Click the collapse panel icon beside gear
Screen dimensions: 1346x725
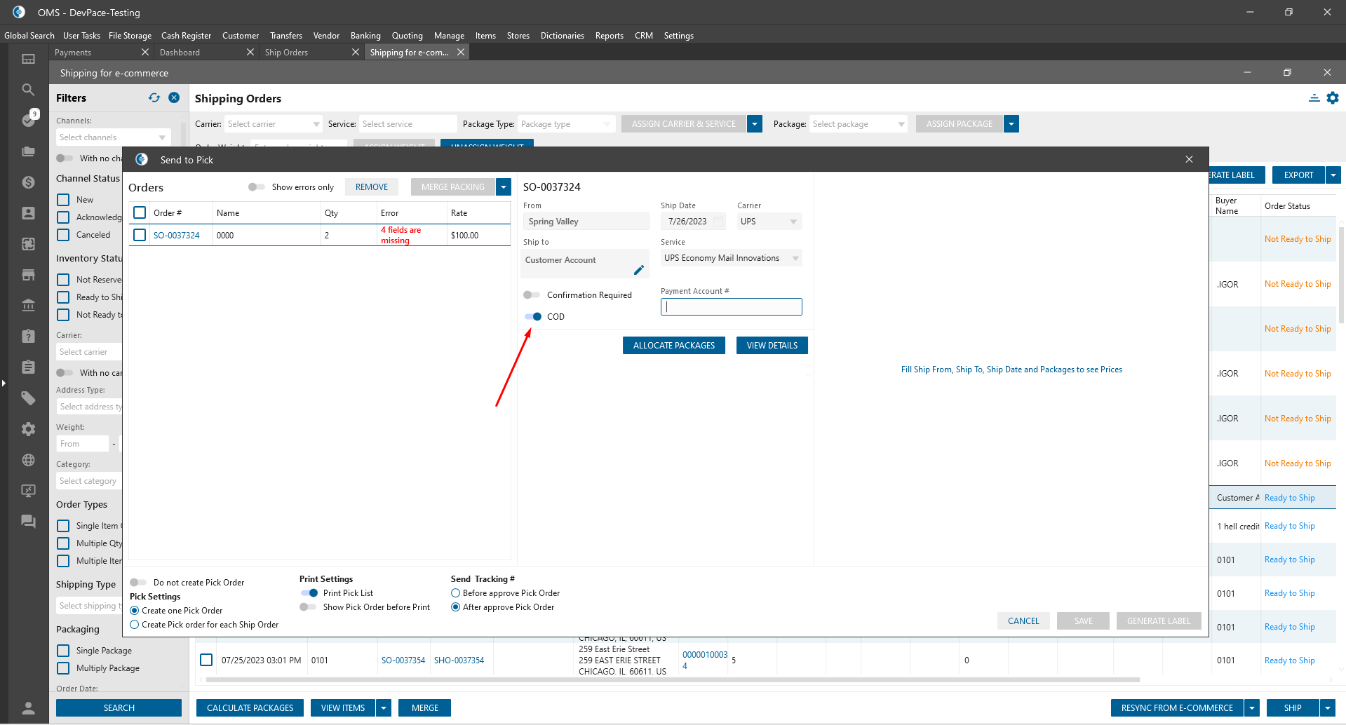click(1314, 98)
